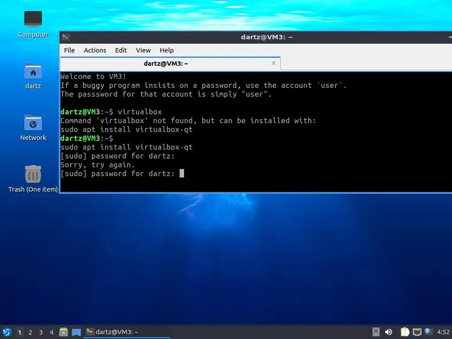Screen dimensions: 452x339
Task: Open the Lubuntu start menu
Action: tap(7, 332)
